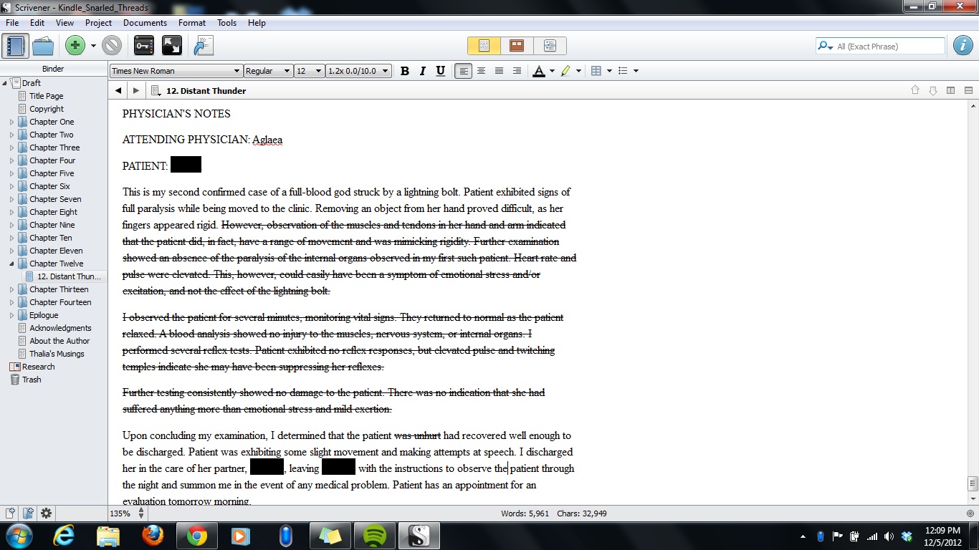979x550 pixels.
Task: Navigate back with the left arrow
Action: click(118, 91)
